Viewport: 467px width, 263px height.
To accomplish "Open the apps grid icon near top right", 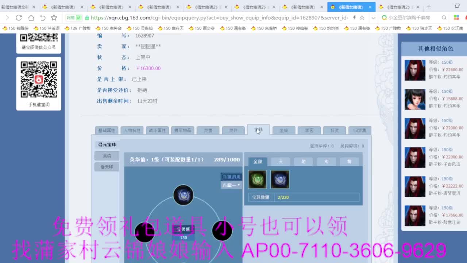I will [x=456, y=17].
